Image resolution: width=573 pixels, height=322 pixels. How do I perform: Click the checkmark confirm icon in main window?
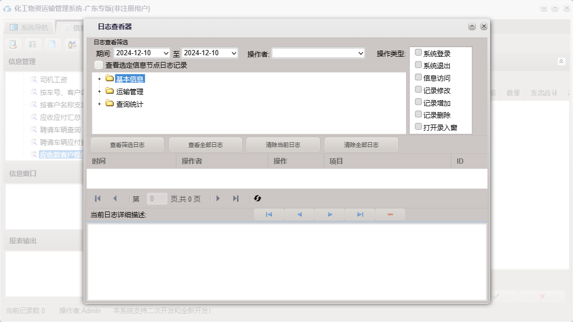point(496,296)
